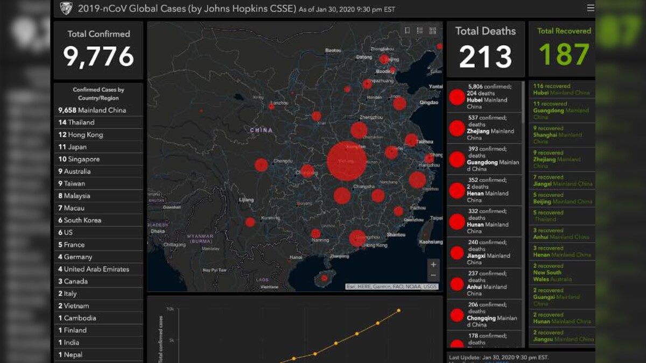Zoom out using the minus button
The height and width of the screenshot is (363, 646).
point(433,275)
